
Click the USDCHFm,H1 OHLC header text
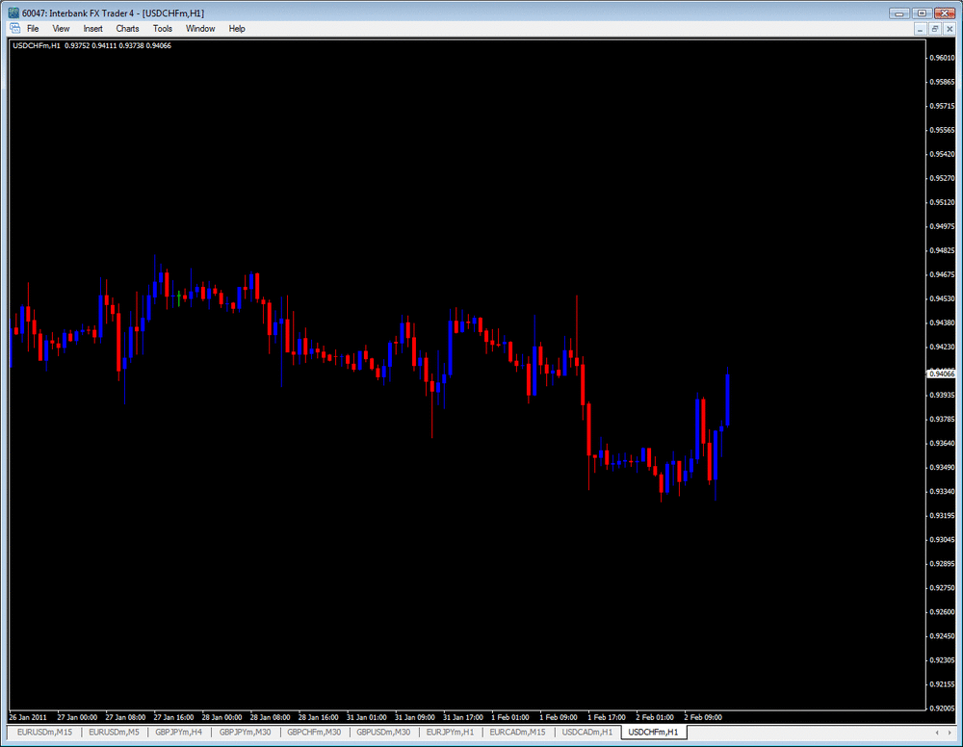[x=91, y=46]
